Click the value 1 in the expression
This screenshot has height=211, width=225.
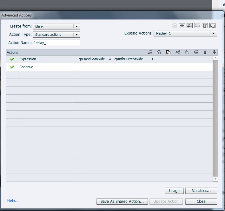coord(152,59)
